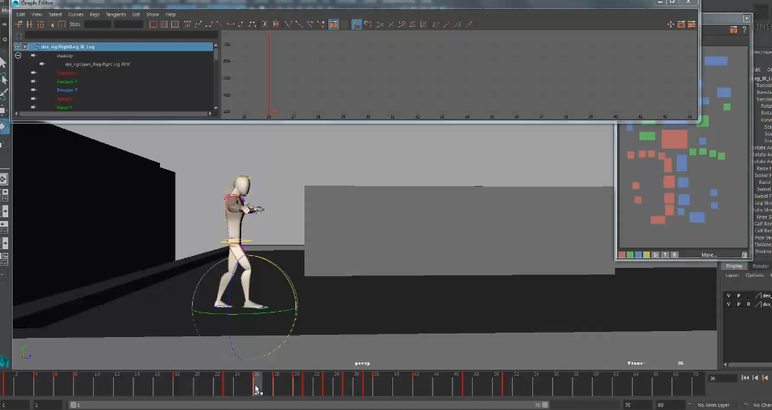772x410 pixels.
Task: Open the Edit menu in Graph Editor
Action: click(x=21, y=14)
